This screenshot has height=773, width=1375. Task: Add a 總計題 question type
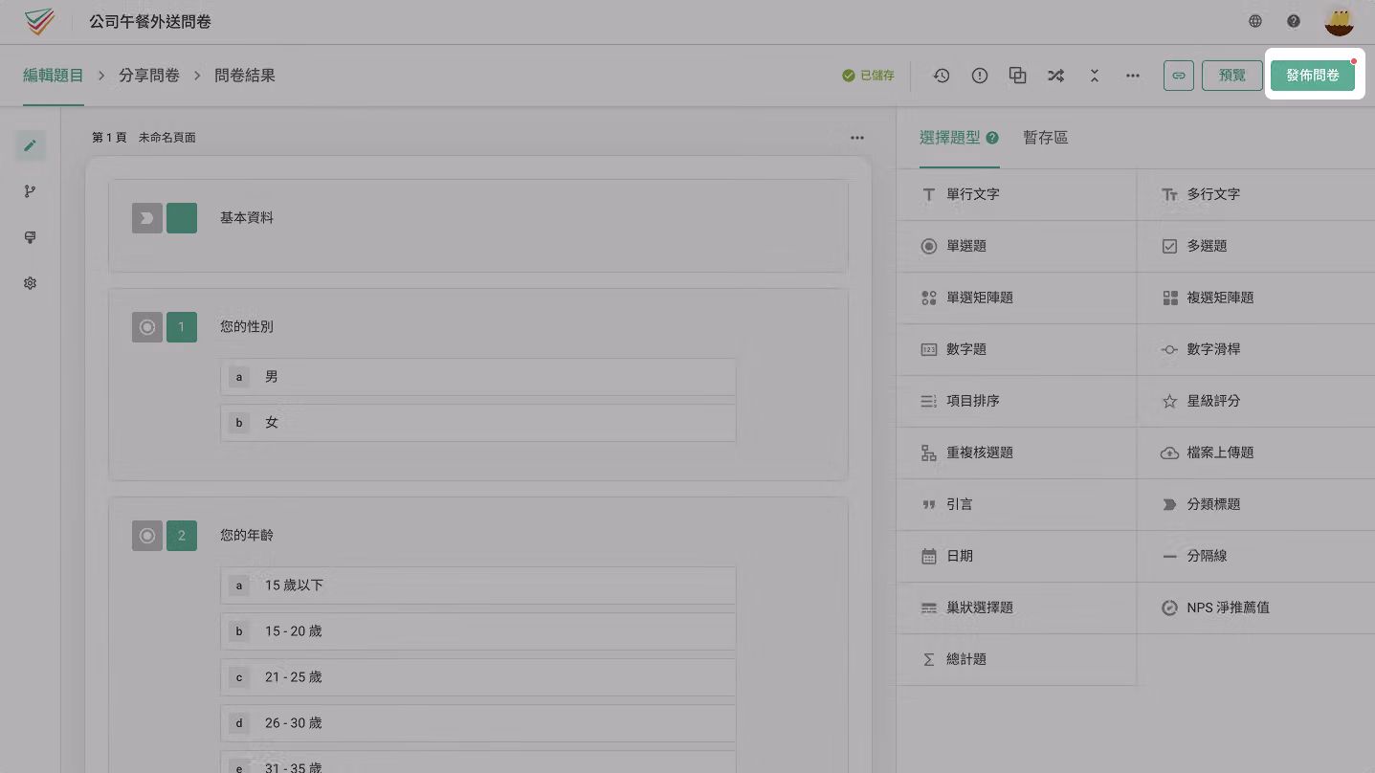pos(1016,659)
